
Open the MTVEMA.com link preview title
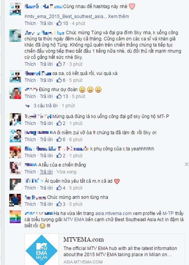pos(84,239)
